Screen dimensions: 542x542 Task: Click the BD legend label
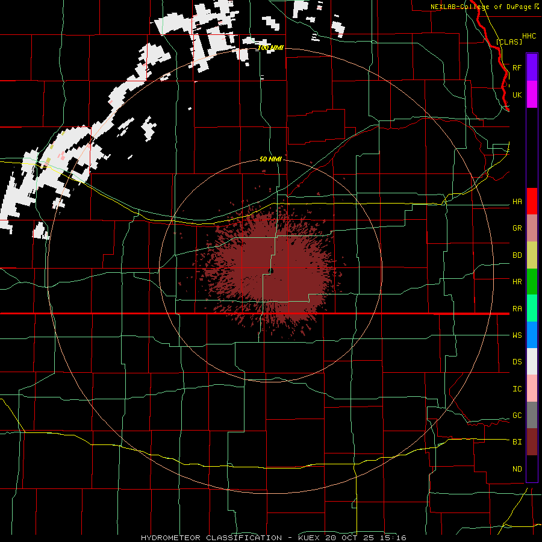coord(517,255)
